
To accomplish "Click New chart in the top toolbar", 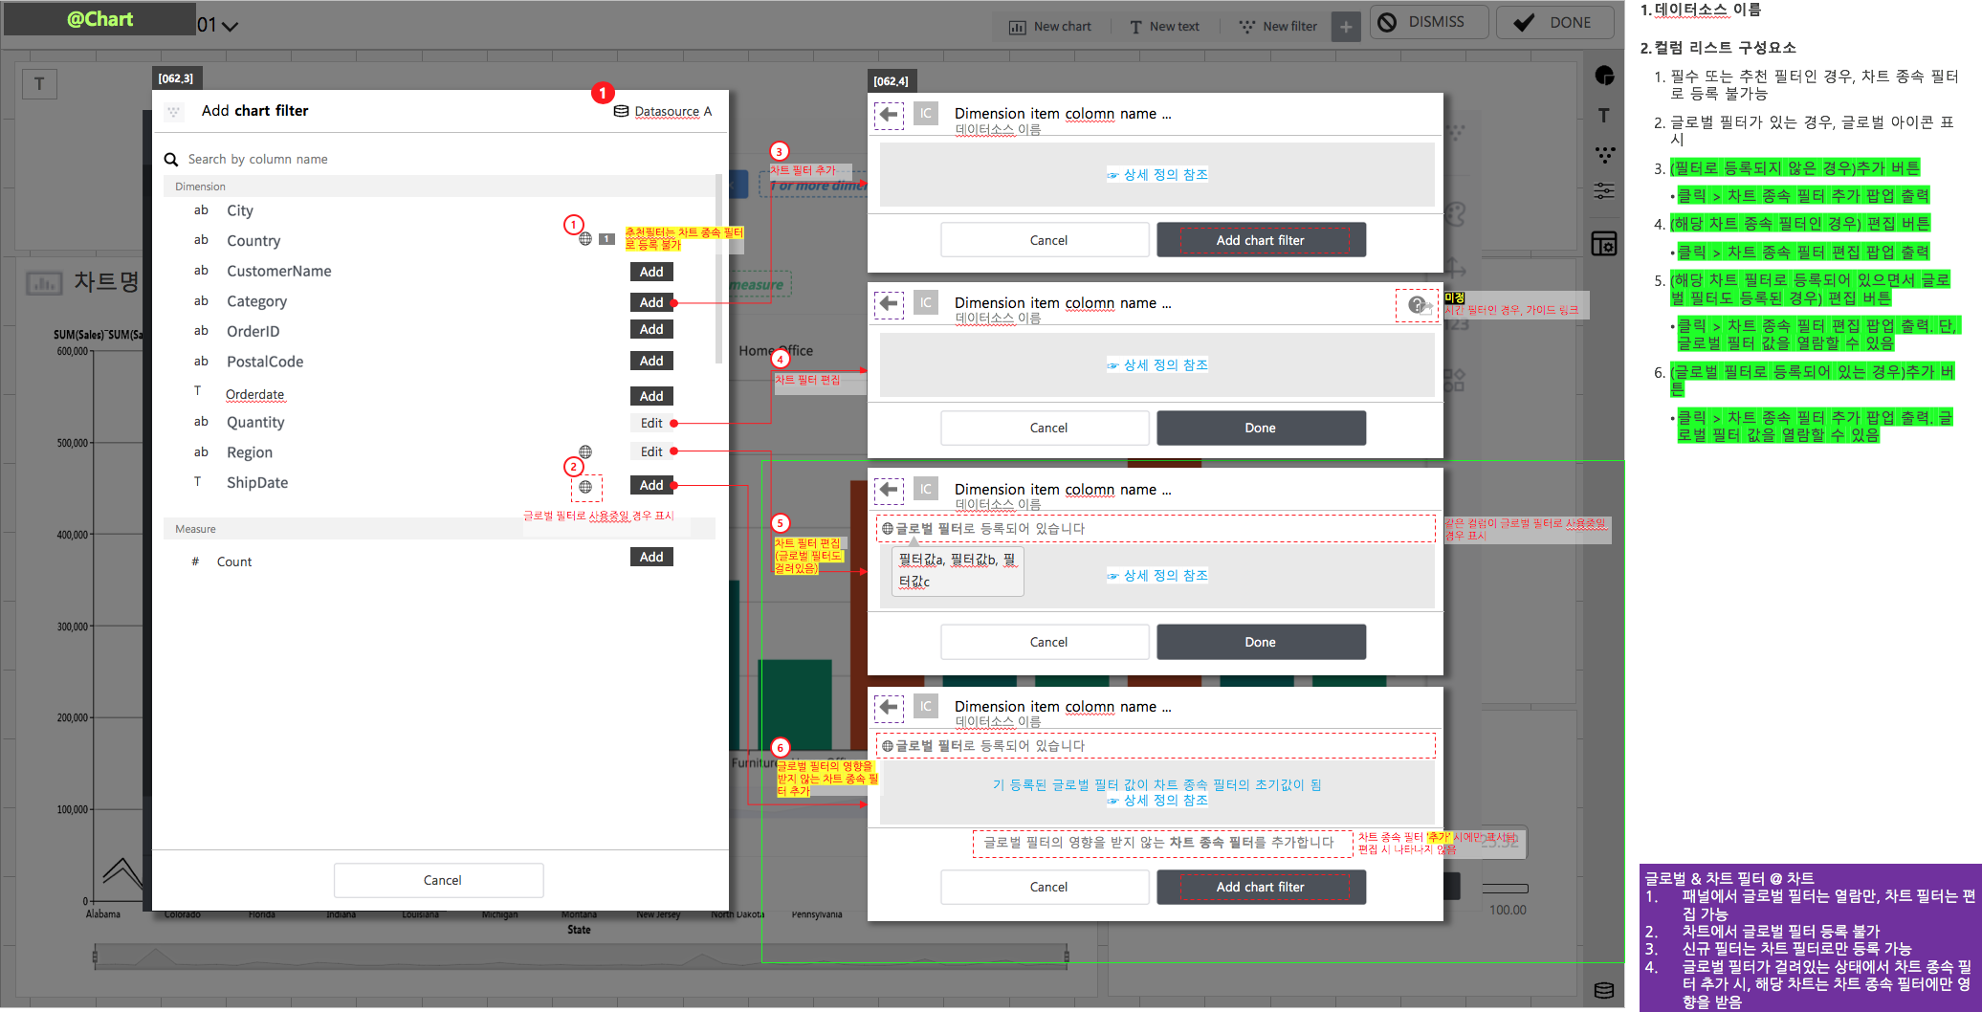I will [1049, 26].
